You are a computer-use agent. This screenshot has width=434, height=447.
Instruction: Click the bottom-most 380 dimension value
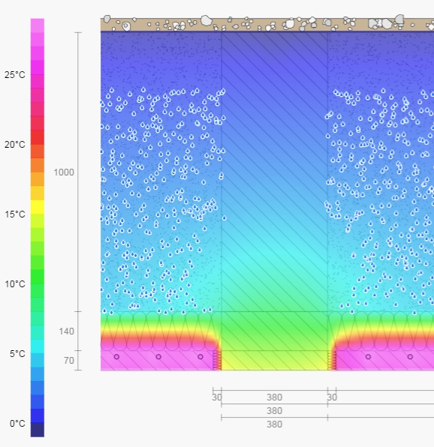tap(274, 424)
